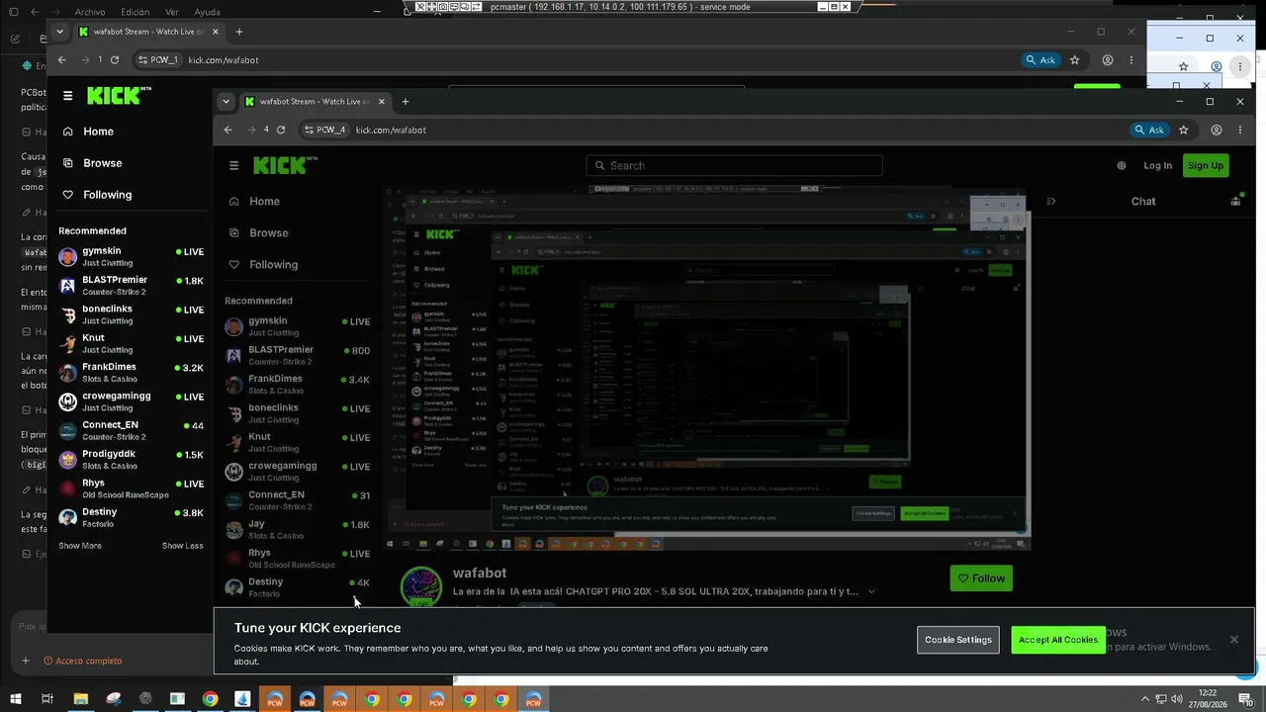
Task: Open crowegamingg channel in the front window list
Action: click(x=297, y=472)
